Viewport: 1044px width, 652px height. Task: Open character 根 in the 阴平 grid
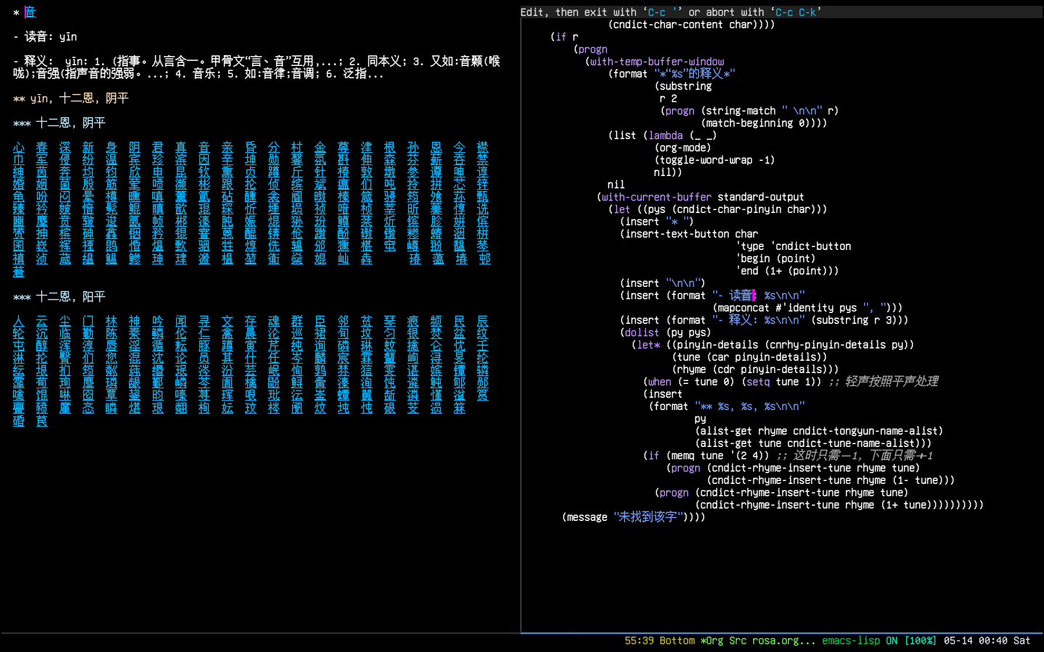point(390,147)
